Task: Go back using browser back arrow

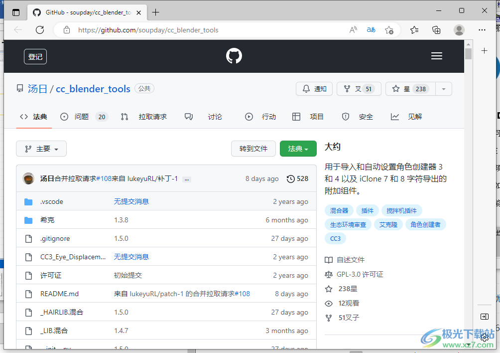Action: tap(18, 30)
